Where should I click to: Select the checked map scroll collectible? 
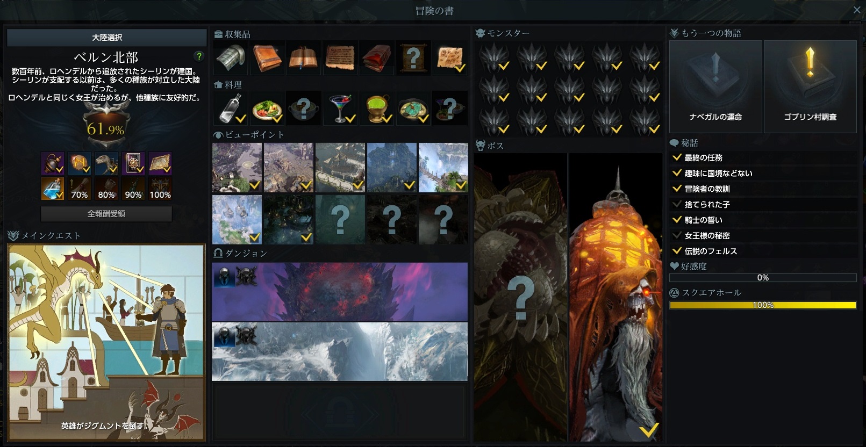pos(450,58)
